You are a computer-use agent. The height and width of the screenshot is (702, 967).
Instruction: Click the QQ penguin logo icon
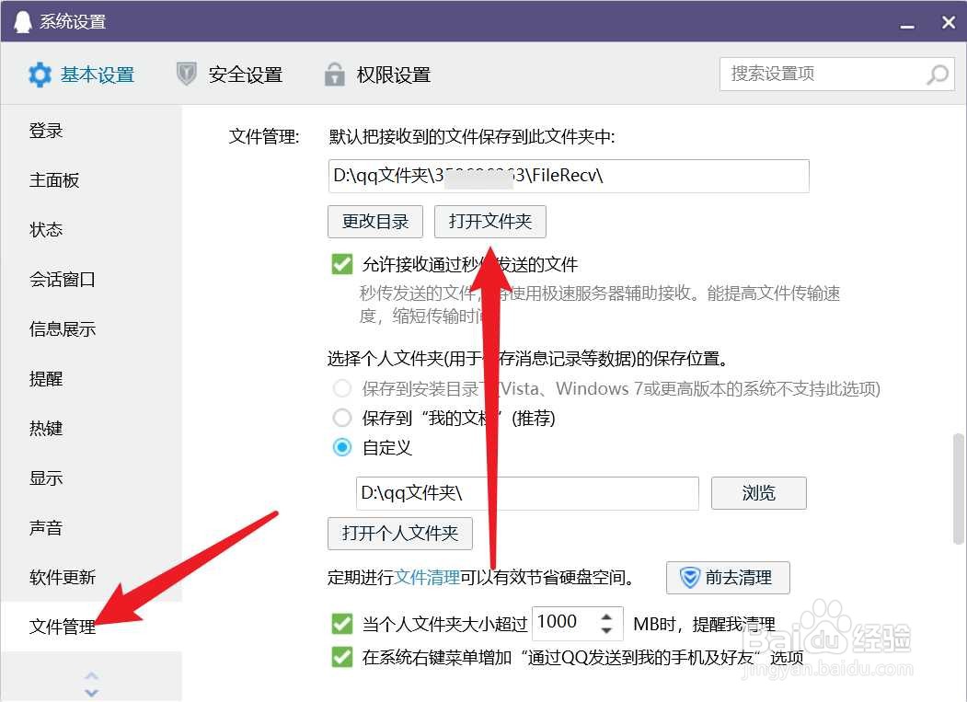(22, 22)
